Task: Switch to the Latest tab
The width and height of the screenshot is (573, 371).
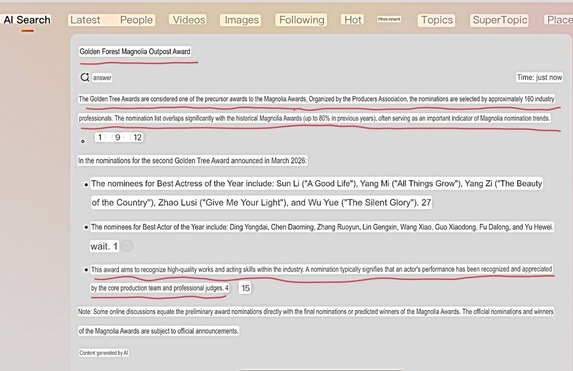Action: coord(85,20)
